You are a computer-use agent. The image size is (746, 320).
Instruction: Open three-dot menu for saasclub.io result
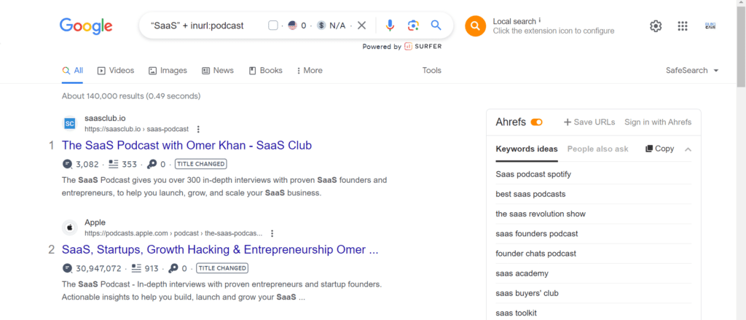point(198,129)
